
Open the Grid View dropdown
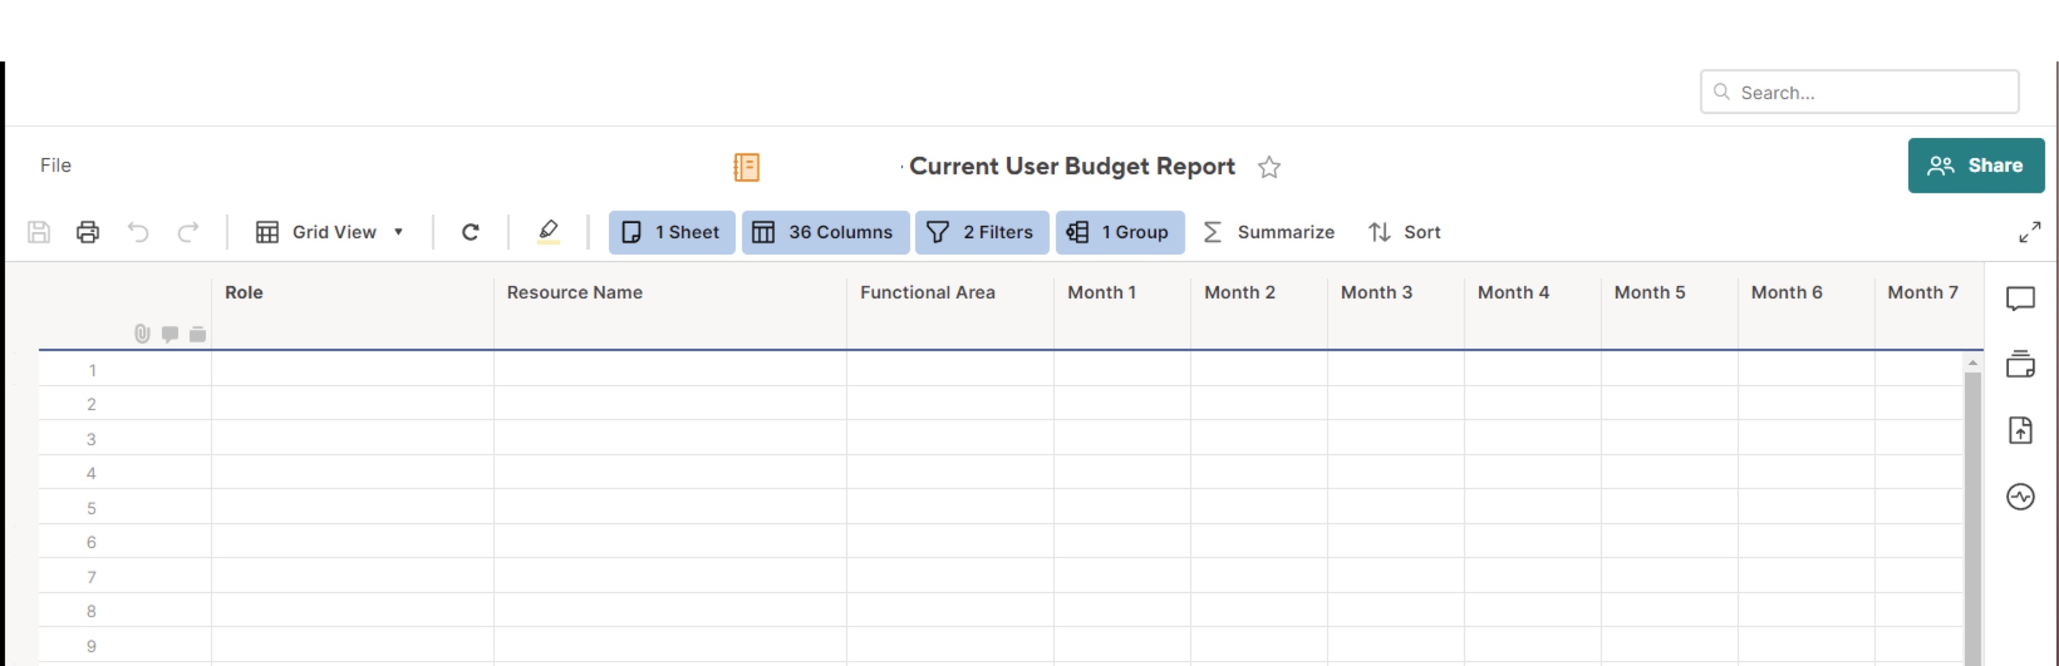(x=330, y=233)
